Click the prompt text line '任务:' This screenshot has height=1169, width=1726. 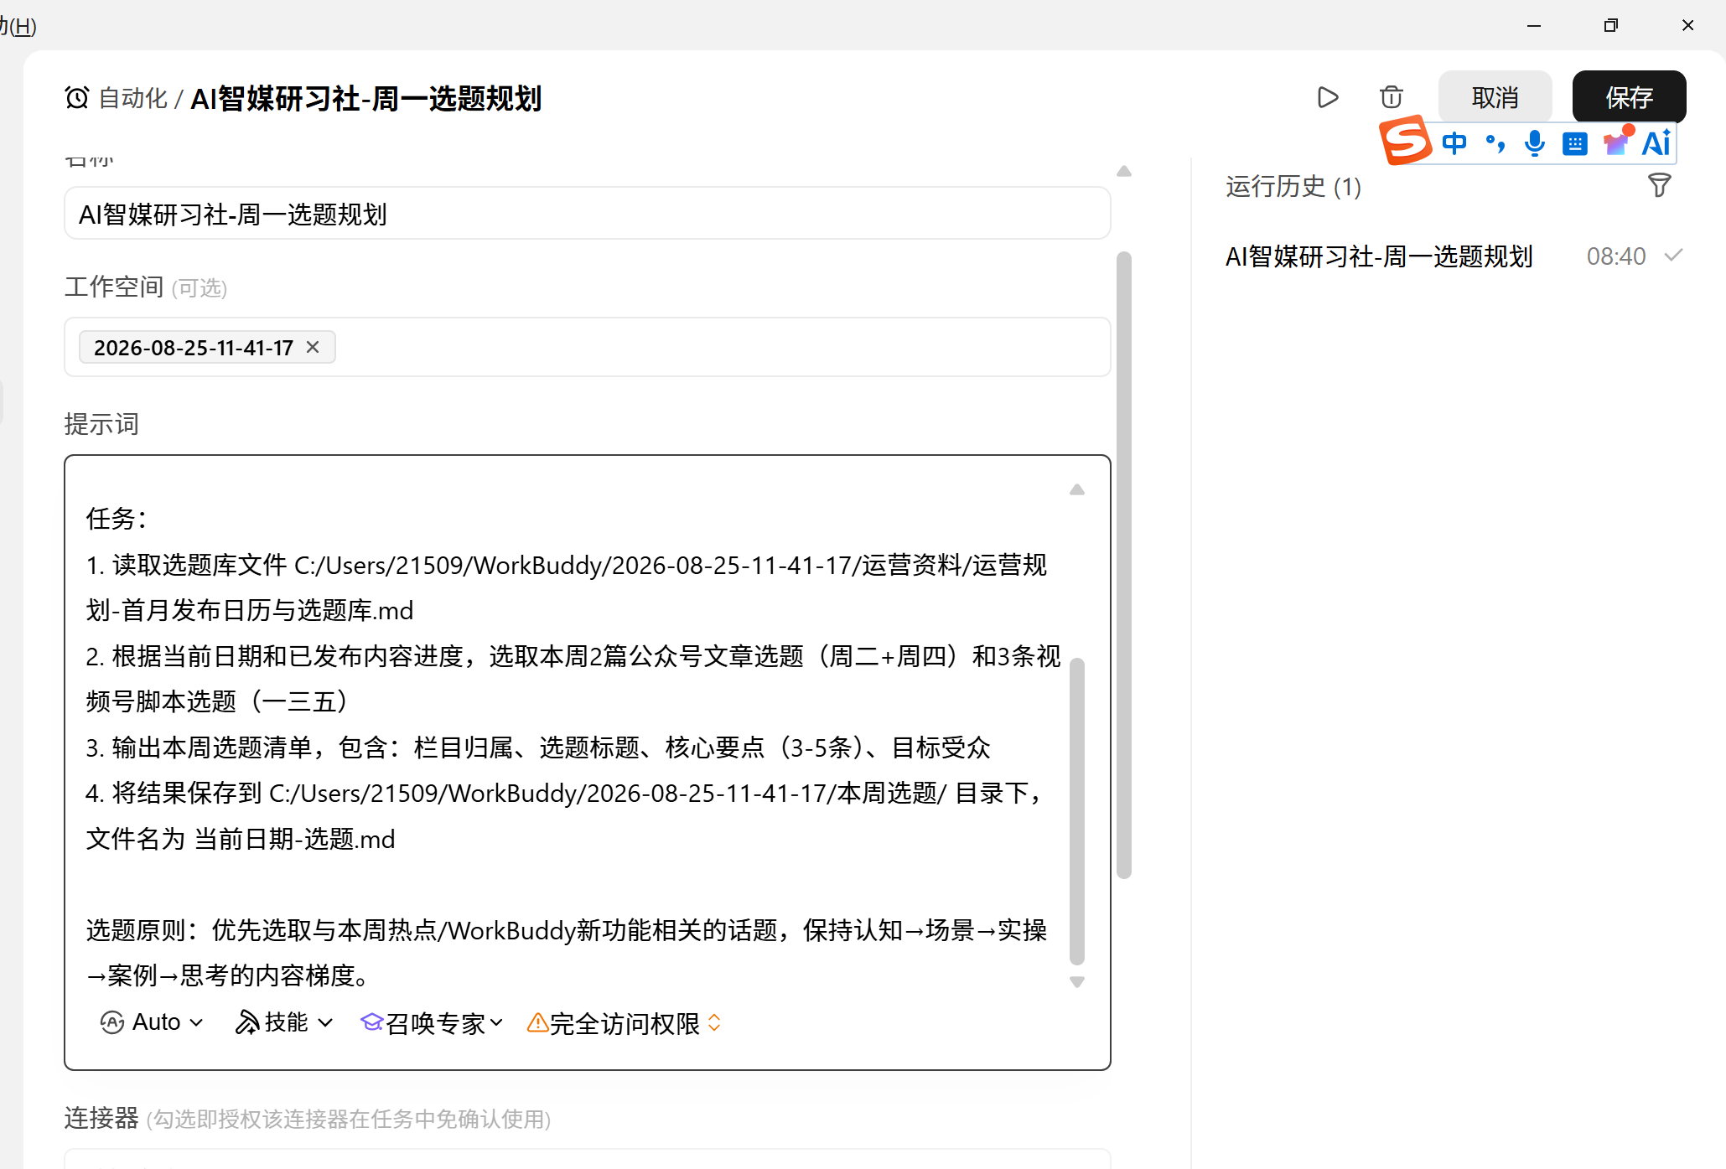(x=117, y=519)
